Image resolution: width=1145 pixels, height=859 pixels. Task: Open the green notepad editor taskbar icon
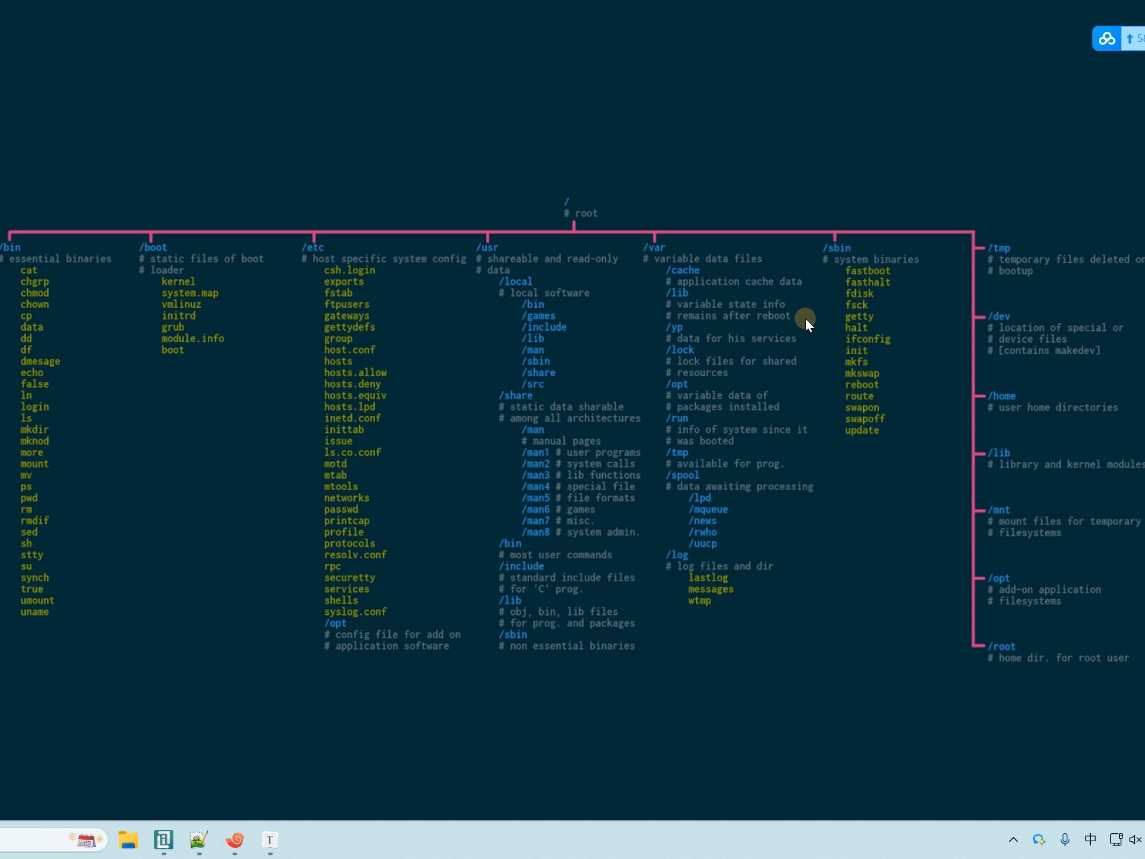199,840
